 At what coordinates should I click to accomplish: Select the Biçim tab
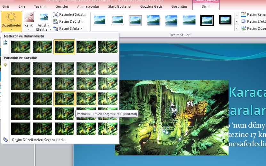click(206, 6)
